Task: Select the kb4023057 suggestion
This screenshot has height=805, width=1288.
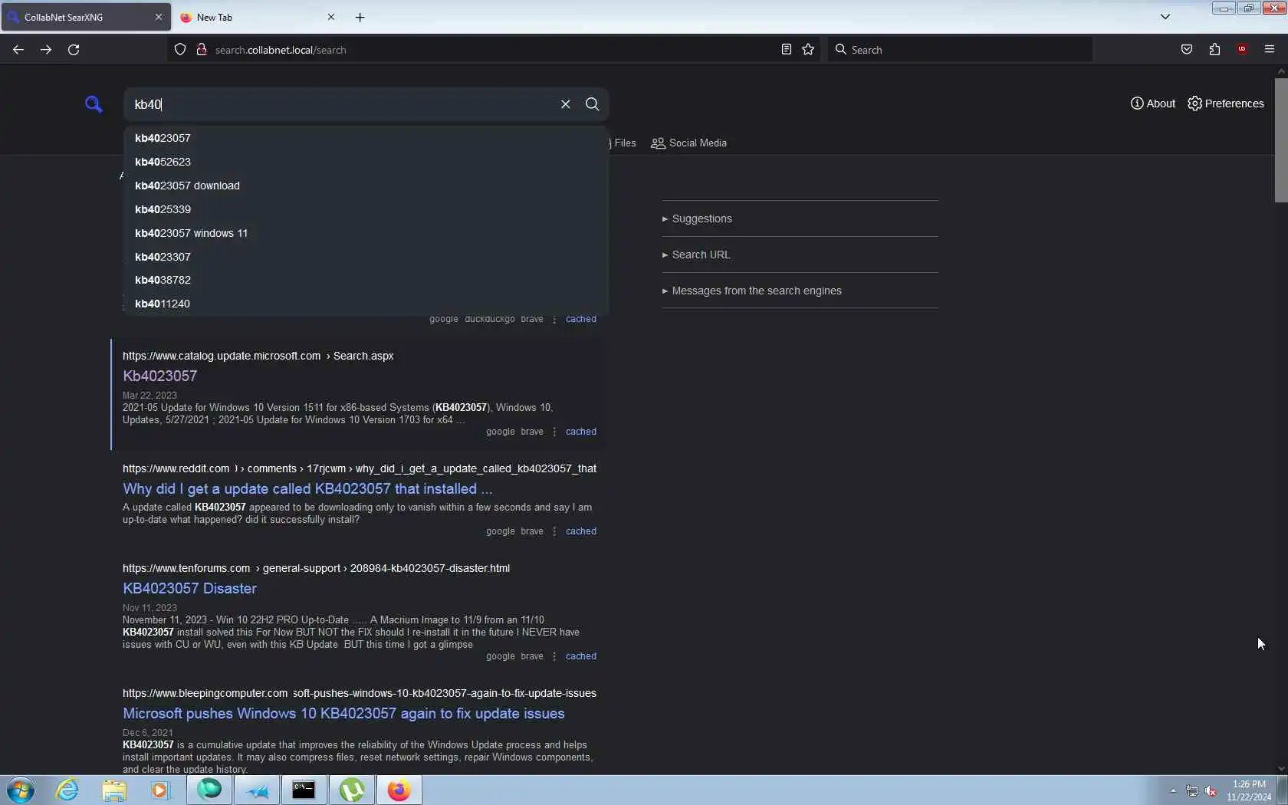Action: pos(366,138)
